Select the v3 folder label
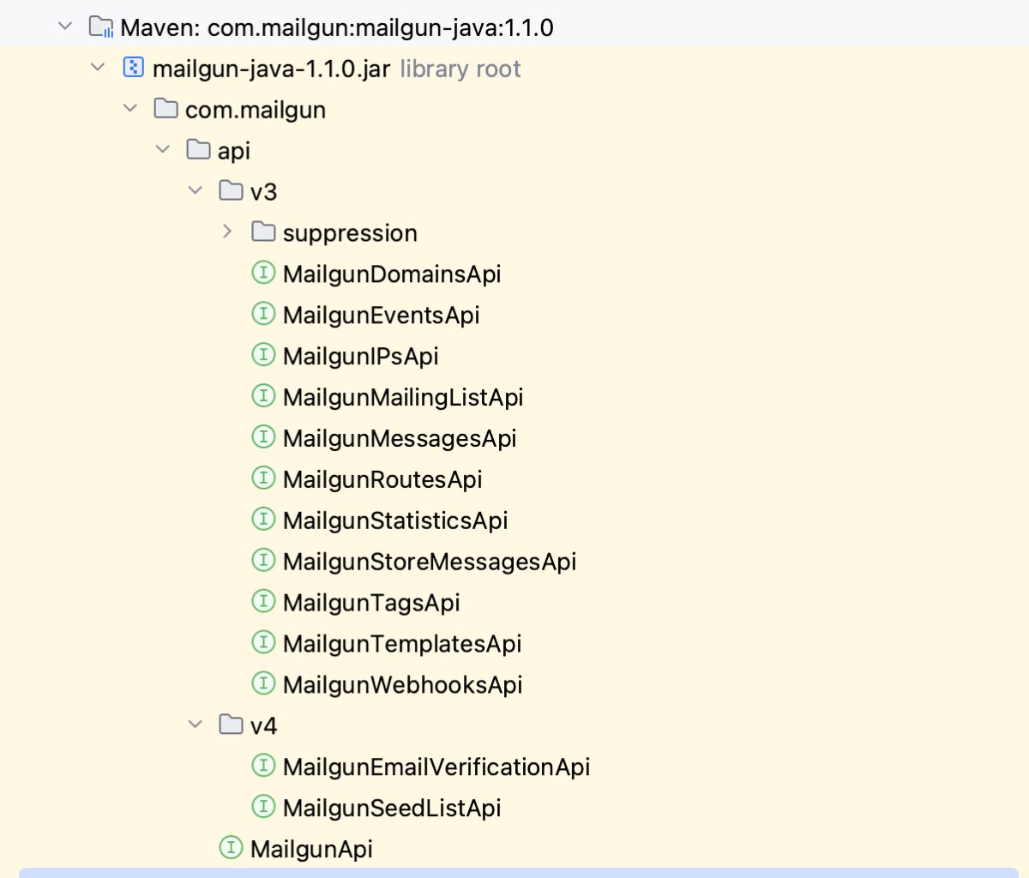 (264, 192)
